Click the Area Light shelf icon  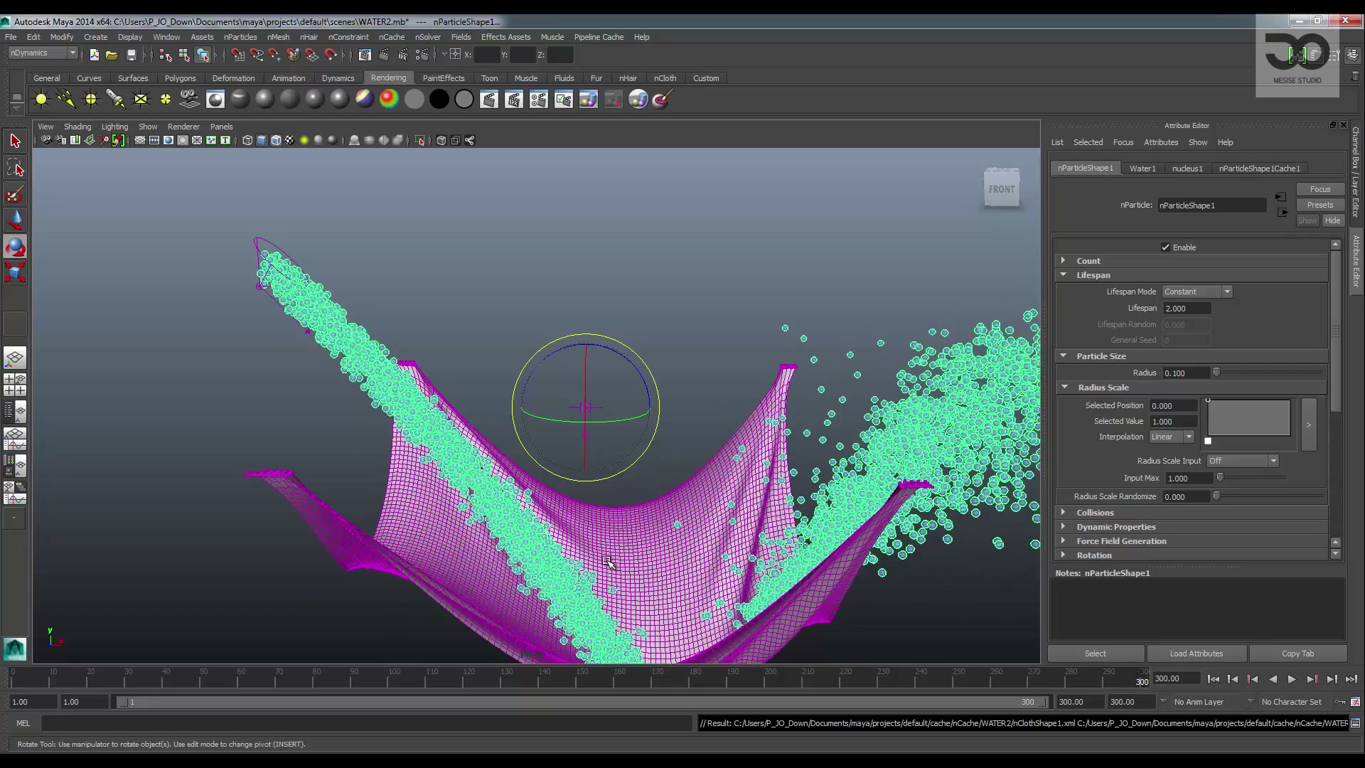(141, 100)
